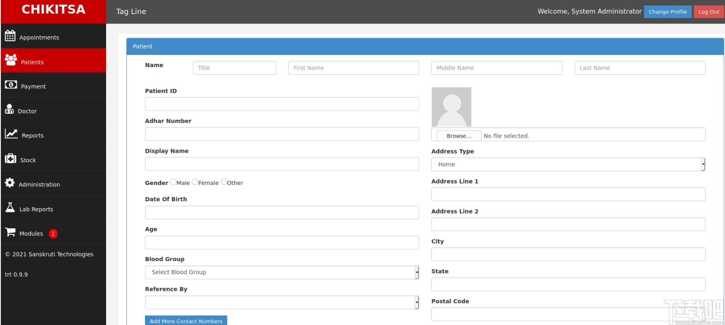Viewport: 725px width, 325px height.
Task: Click the Patient ID input field
Action: pos(282,104)
